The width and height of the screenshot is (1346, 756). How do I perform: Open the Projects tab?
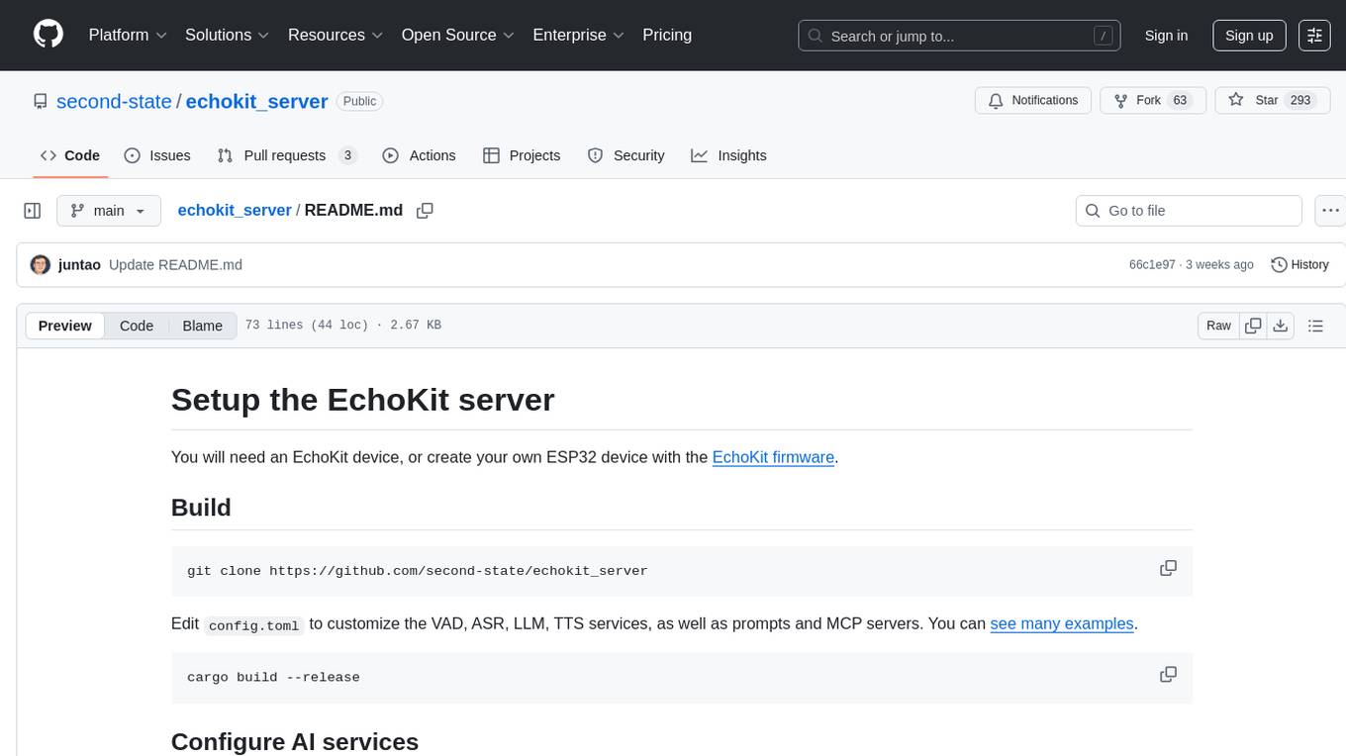click(x=522, y=155)
